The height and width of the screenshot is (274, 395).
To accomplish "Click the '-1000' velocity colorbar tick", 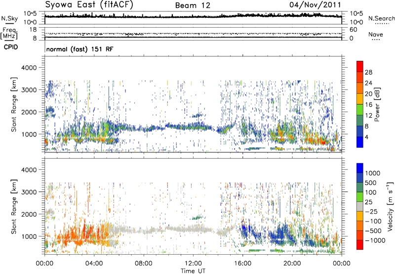I will click(375, 240).
